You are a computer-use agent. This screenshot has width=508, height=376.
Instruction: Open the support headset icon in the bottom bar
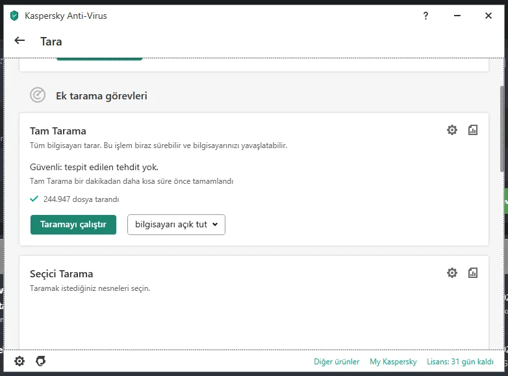tap(40, 361)
